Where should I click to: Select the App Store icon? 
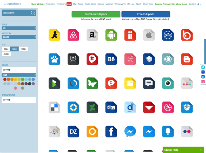[168, 35]
